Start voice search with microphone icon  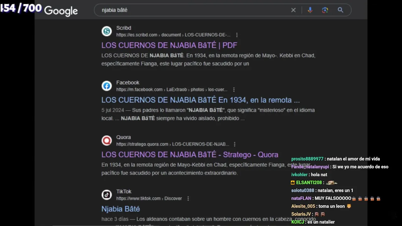(x=310, y=10)
